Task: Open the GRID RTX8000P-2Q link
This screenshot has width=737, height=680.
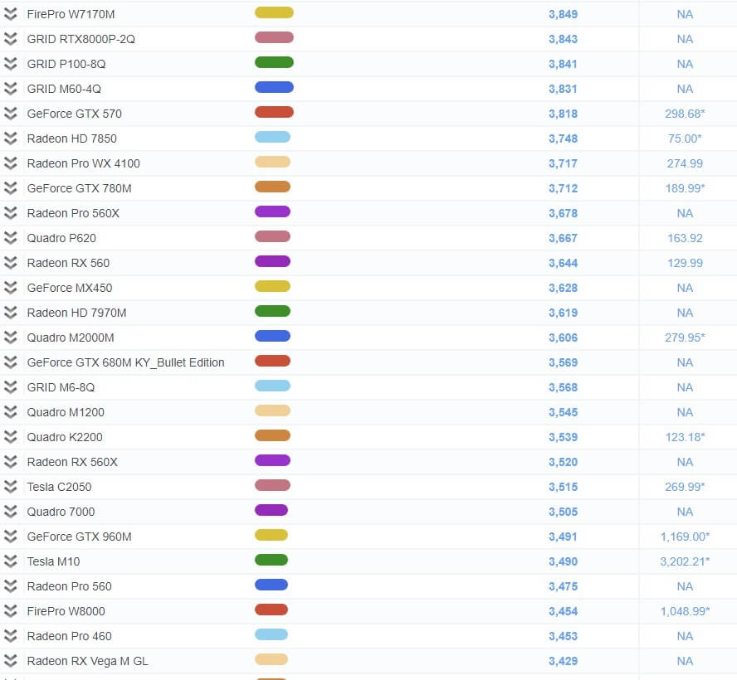Action: (81, 39)
